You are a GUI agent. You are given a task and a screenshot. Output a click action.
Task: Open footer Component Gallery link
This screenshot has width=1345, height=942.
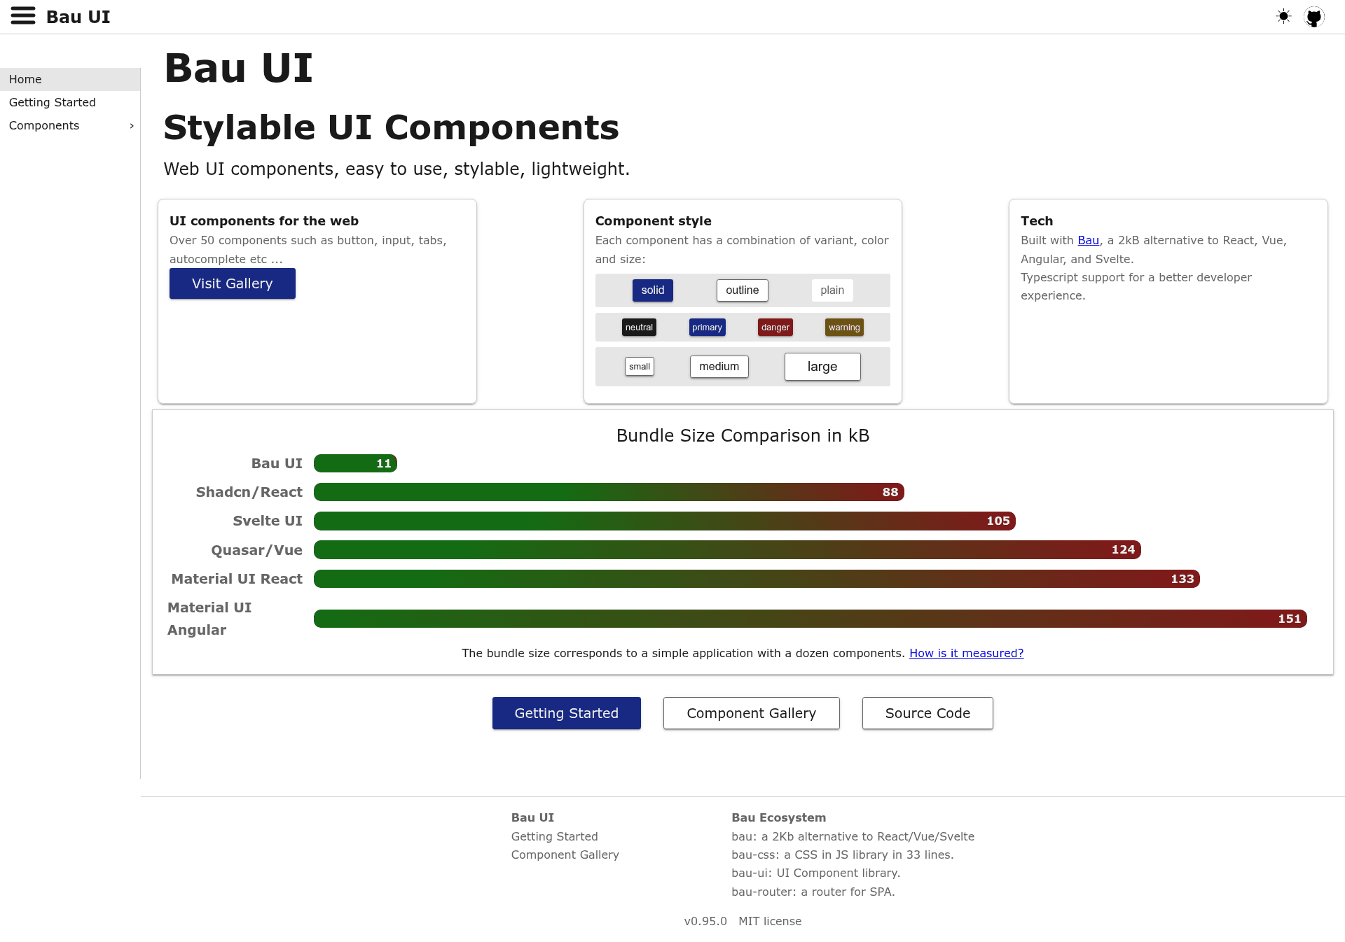[x=565, y=855]
